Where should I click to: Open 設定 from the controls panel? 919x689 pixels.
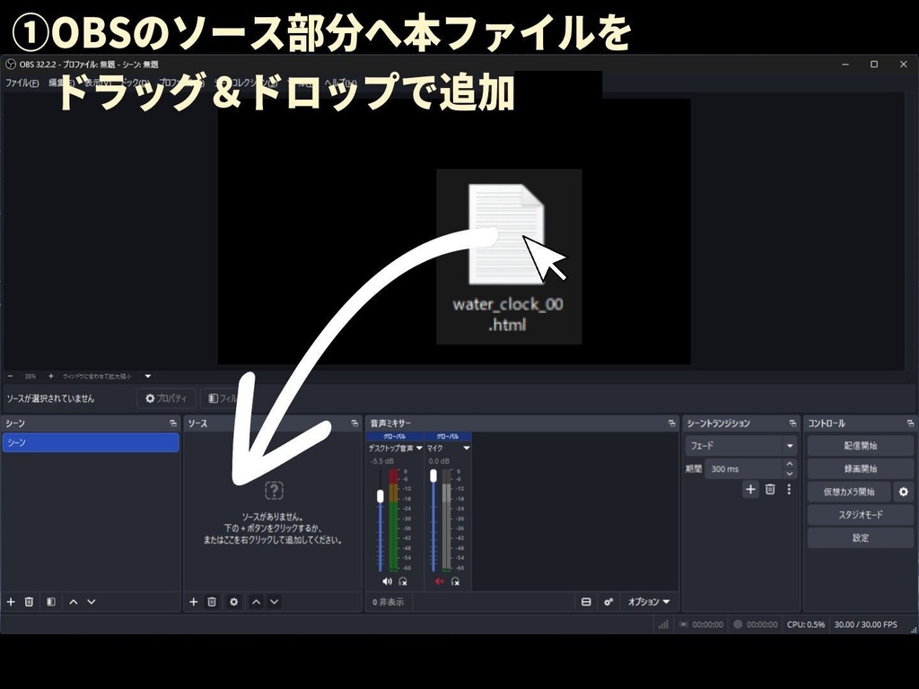[x=861, y=538]
